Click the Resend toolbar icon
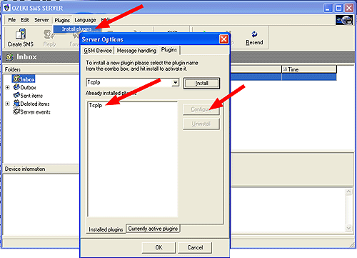Screen dimensions: 357x258 tap(254, 34)
